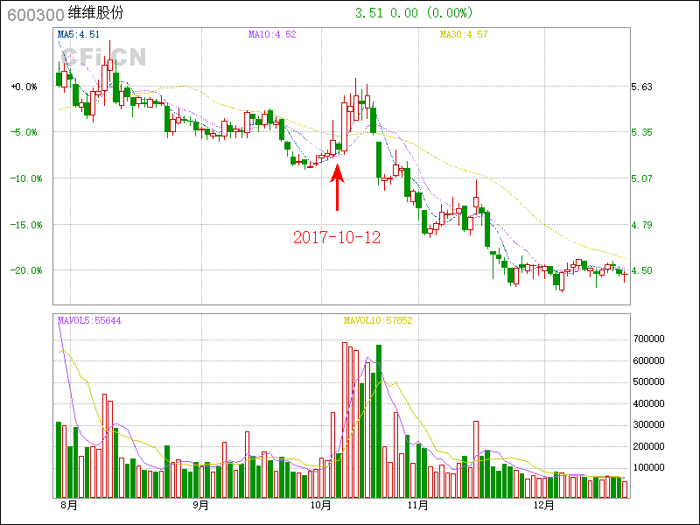Screen dimensions: 700x525
Task: Click the CFi.CN watermark logo
Action: coord(103,56)
